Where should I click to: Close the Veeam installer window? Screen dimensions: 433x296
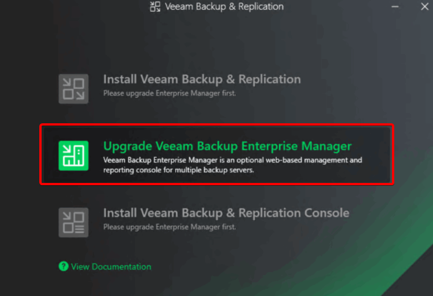coord(424,7)
